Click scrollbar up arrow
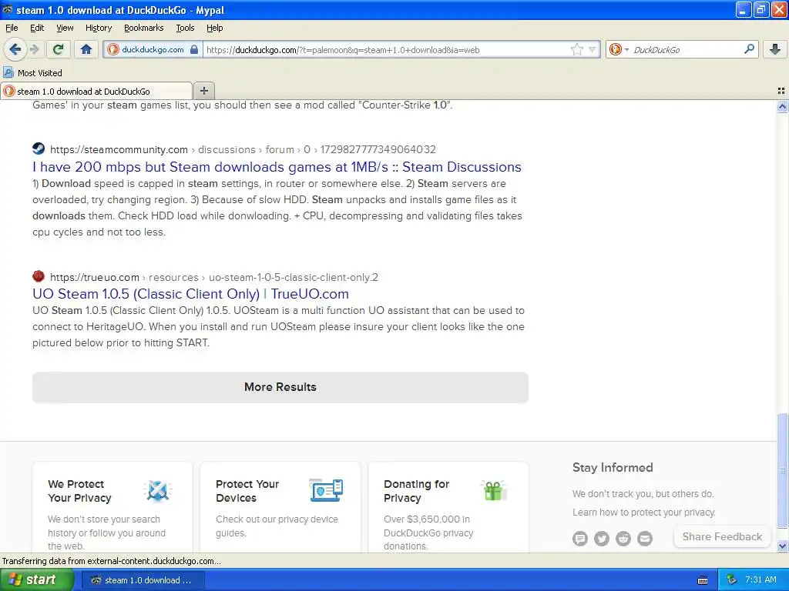The width and height of the screenshot is (789, 591). click(x=782, y=106)
